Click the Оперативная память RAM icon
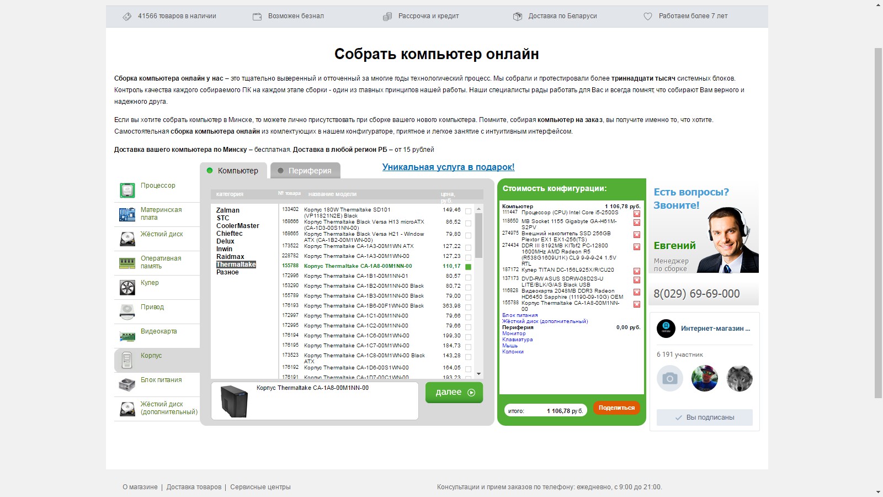The image size is (883, 497). click(x=127, y=263)
